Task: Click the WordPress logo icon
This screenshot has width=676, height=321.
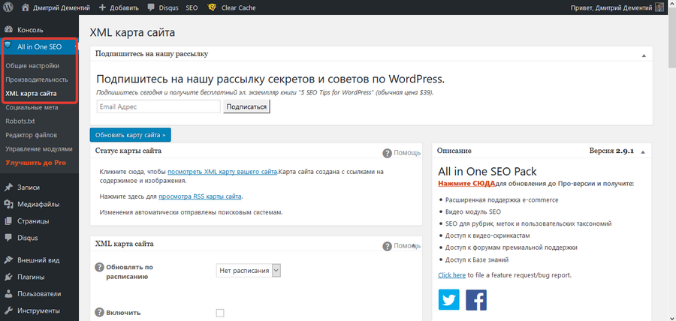Action: click(8, 7)
